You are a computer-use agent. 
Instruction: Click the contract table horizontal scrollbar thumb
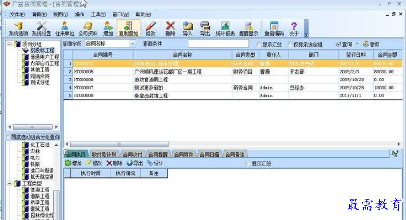click(x=119, y=144)
